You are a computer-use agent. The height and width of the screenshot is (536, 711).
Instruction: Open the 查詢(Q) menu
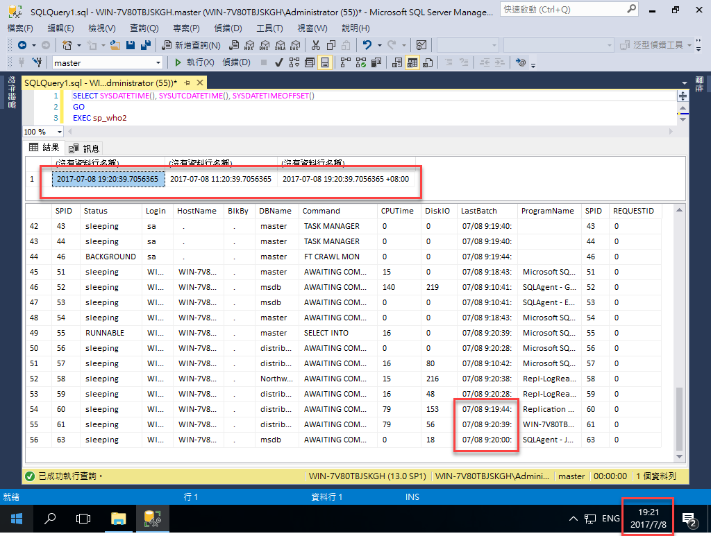pyautogui.click(x=144, y=28)
